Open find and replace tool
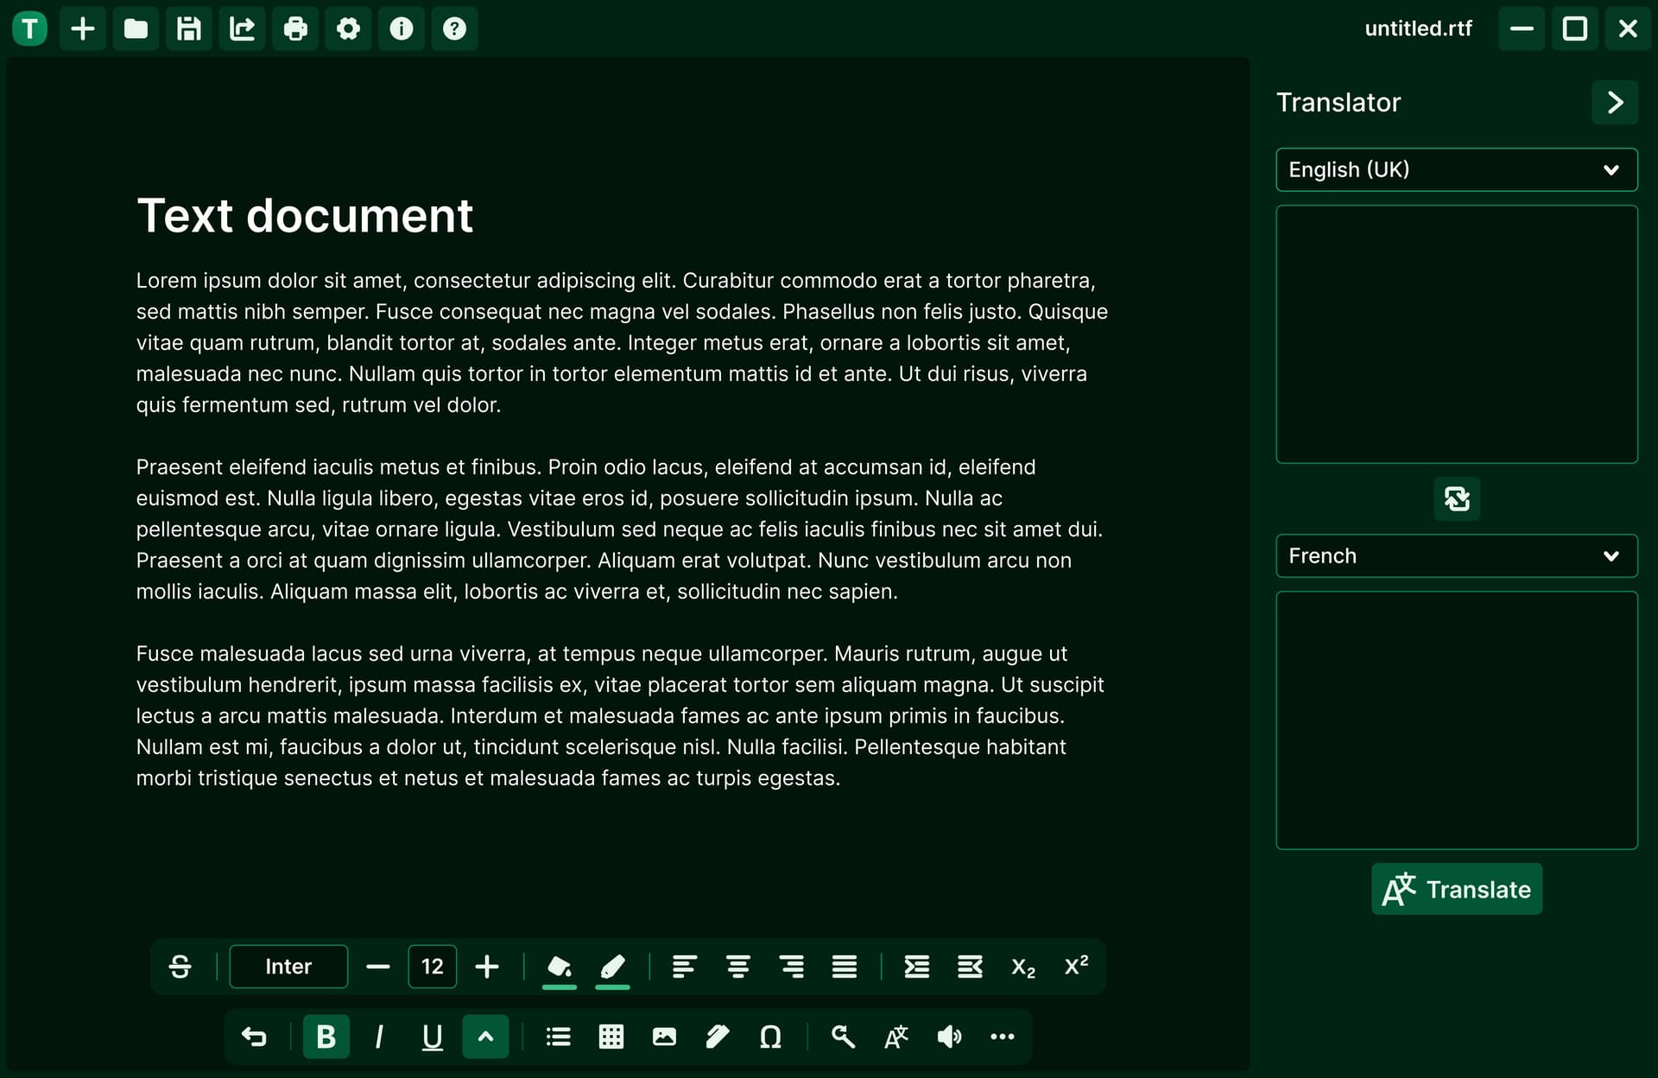The image size is (1658, 1078). (x=843, y=1037)
